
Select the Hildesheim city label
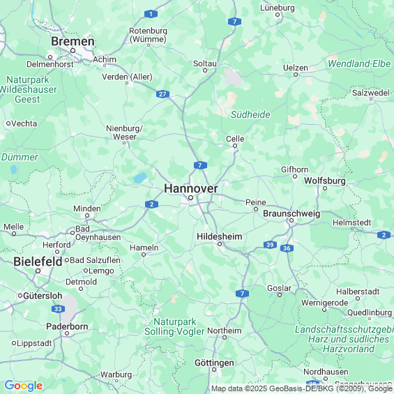[220, 236]
